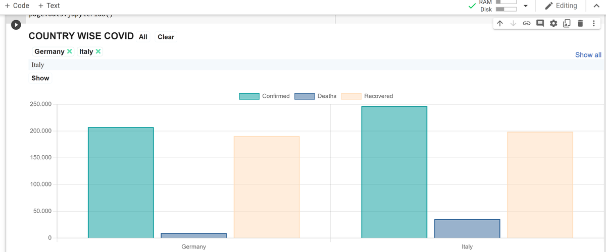
Task: Remove Italy chip with its X
Action: tap(98, 51)
